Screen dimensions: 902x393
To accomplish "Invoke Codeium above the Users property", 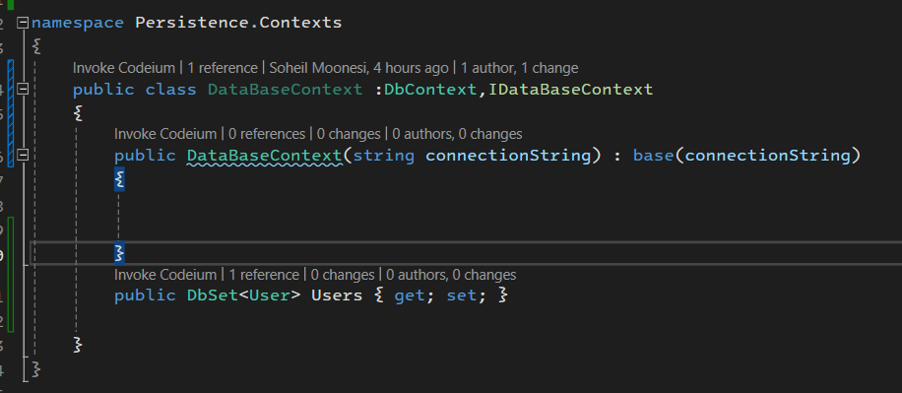I will (165, 275).
